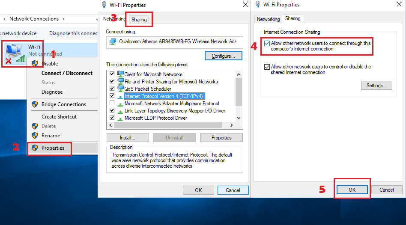Click the Microsoft LLDP Protocol Driver icon
406x225 pixels.
[x=120, y=118]
